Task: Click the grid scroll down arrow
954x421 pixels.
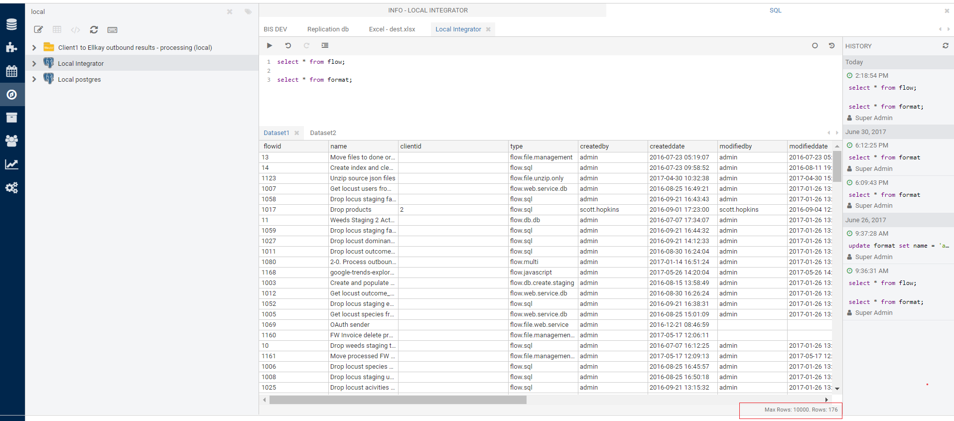Action: [x=837, y=389]
